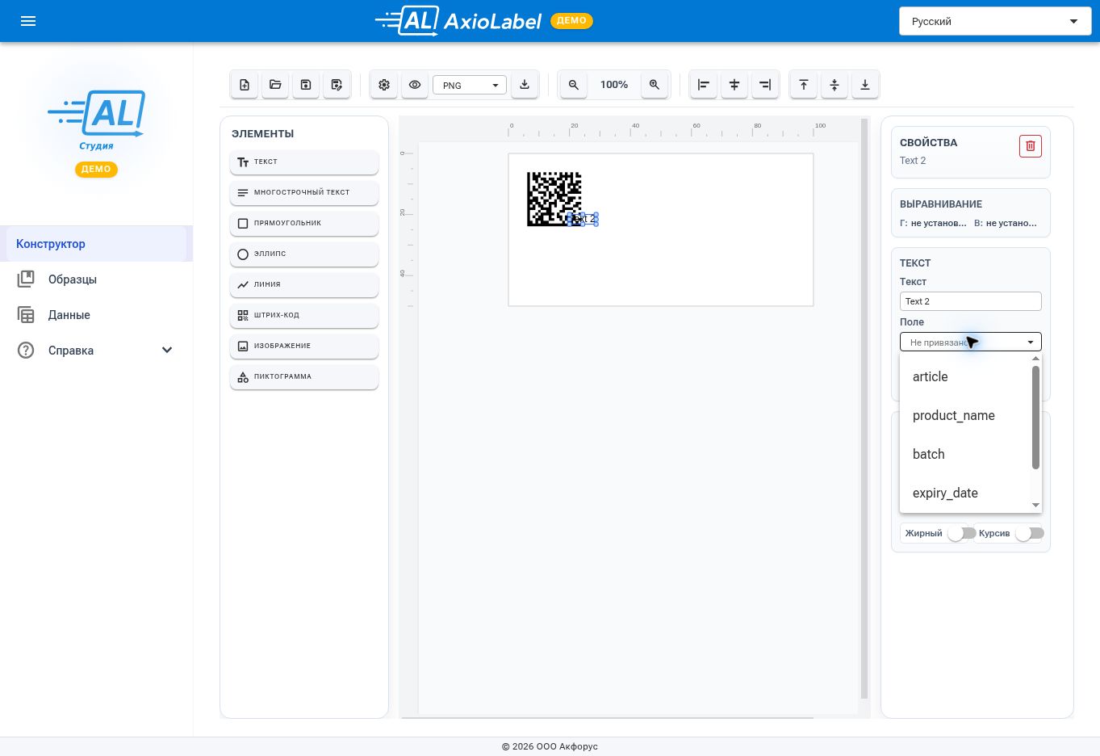Center selected element horizontally
The width and height of the screenshot is (1100, 756).
(x=734, y=85)
